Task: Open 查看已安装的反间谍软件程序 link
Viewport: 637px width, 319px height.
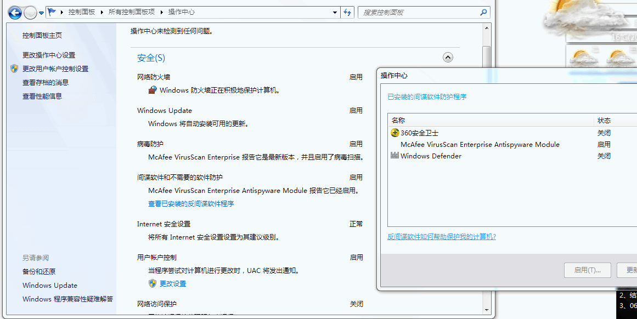Action: (191, 204)
